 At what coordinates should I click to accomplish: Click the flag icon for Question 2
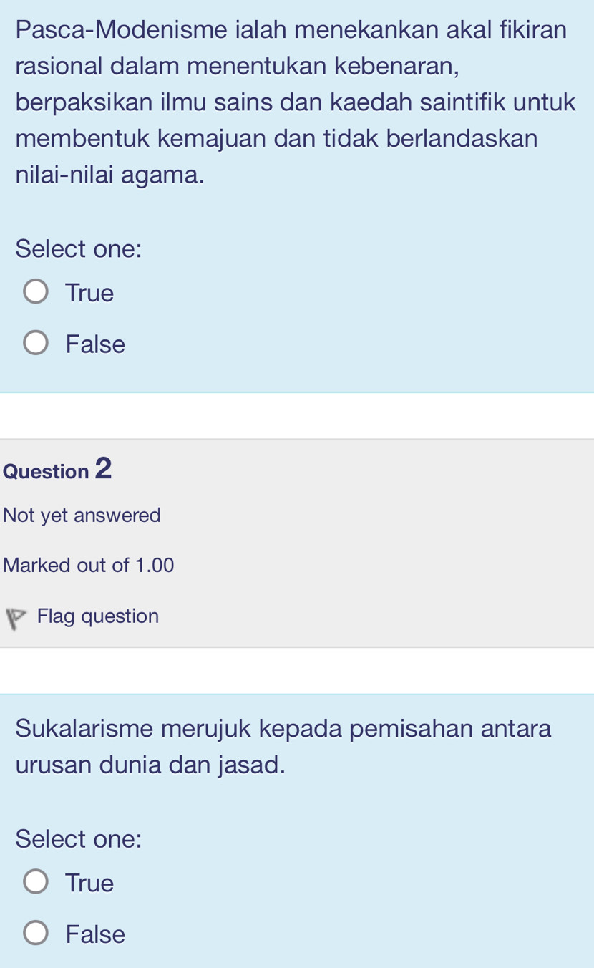pyautogui.click(x=15, y=619)
